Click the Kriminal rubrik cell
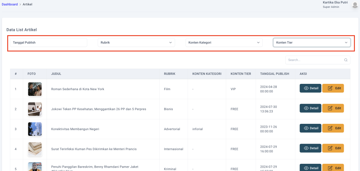Image resolution: width=360 pixels, height=171 pixels. (x=170, y=169)
